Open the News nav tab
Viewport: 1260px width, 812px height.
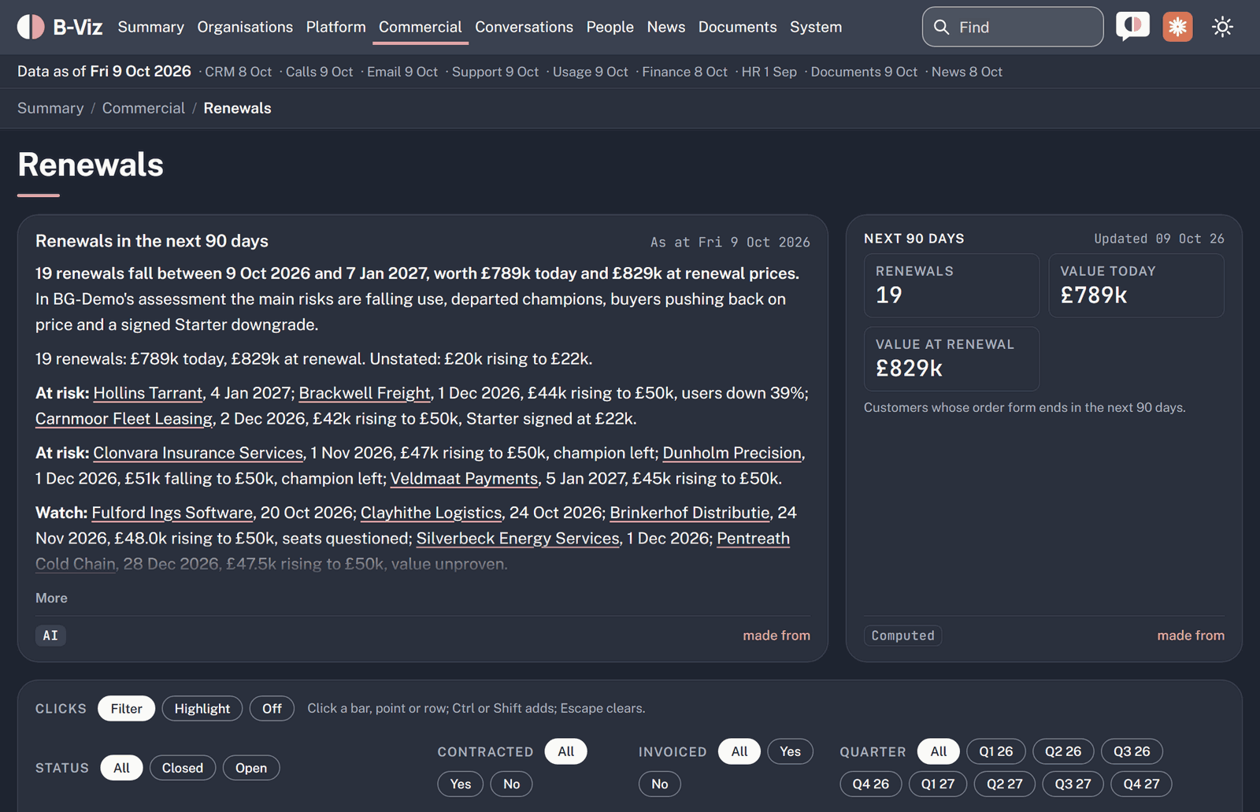pyautogui.click(x=666, y=27)
